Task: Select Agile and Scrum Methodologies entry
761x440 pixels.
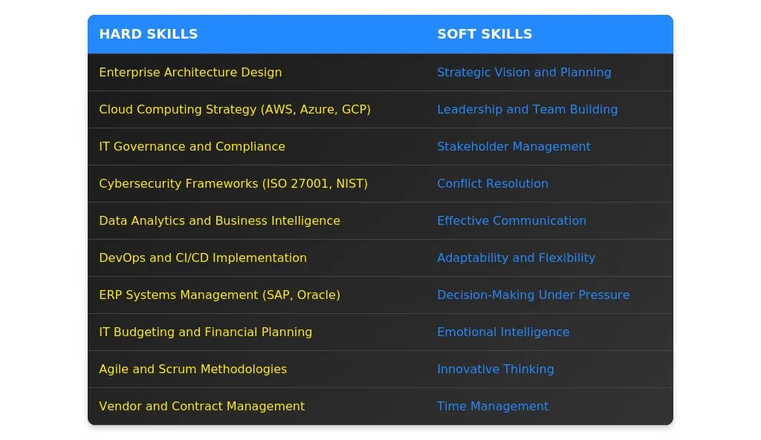Action: (192, 370)
